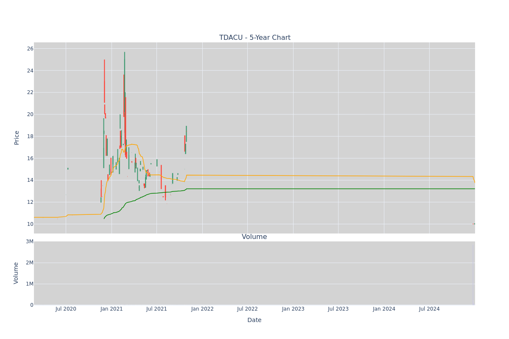The image size is (509, 339).
Task: Click the Jul 2023 date tick label
Action: tap(338, 309)
